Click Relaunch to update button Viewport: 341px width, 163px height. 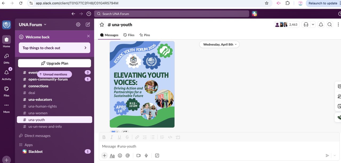[x=323, y=3]
